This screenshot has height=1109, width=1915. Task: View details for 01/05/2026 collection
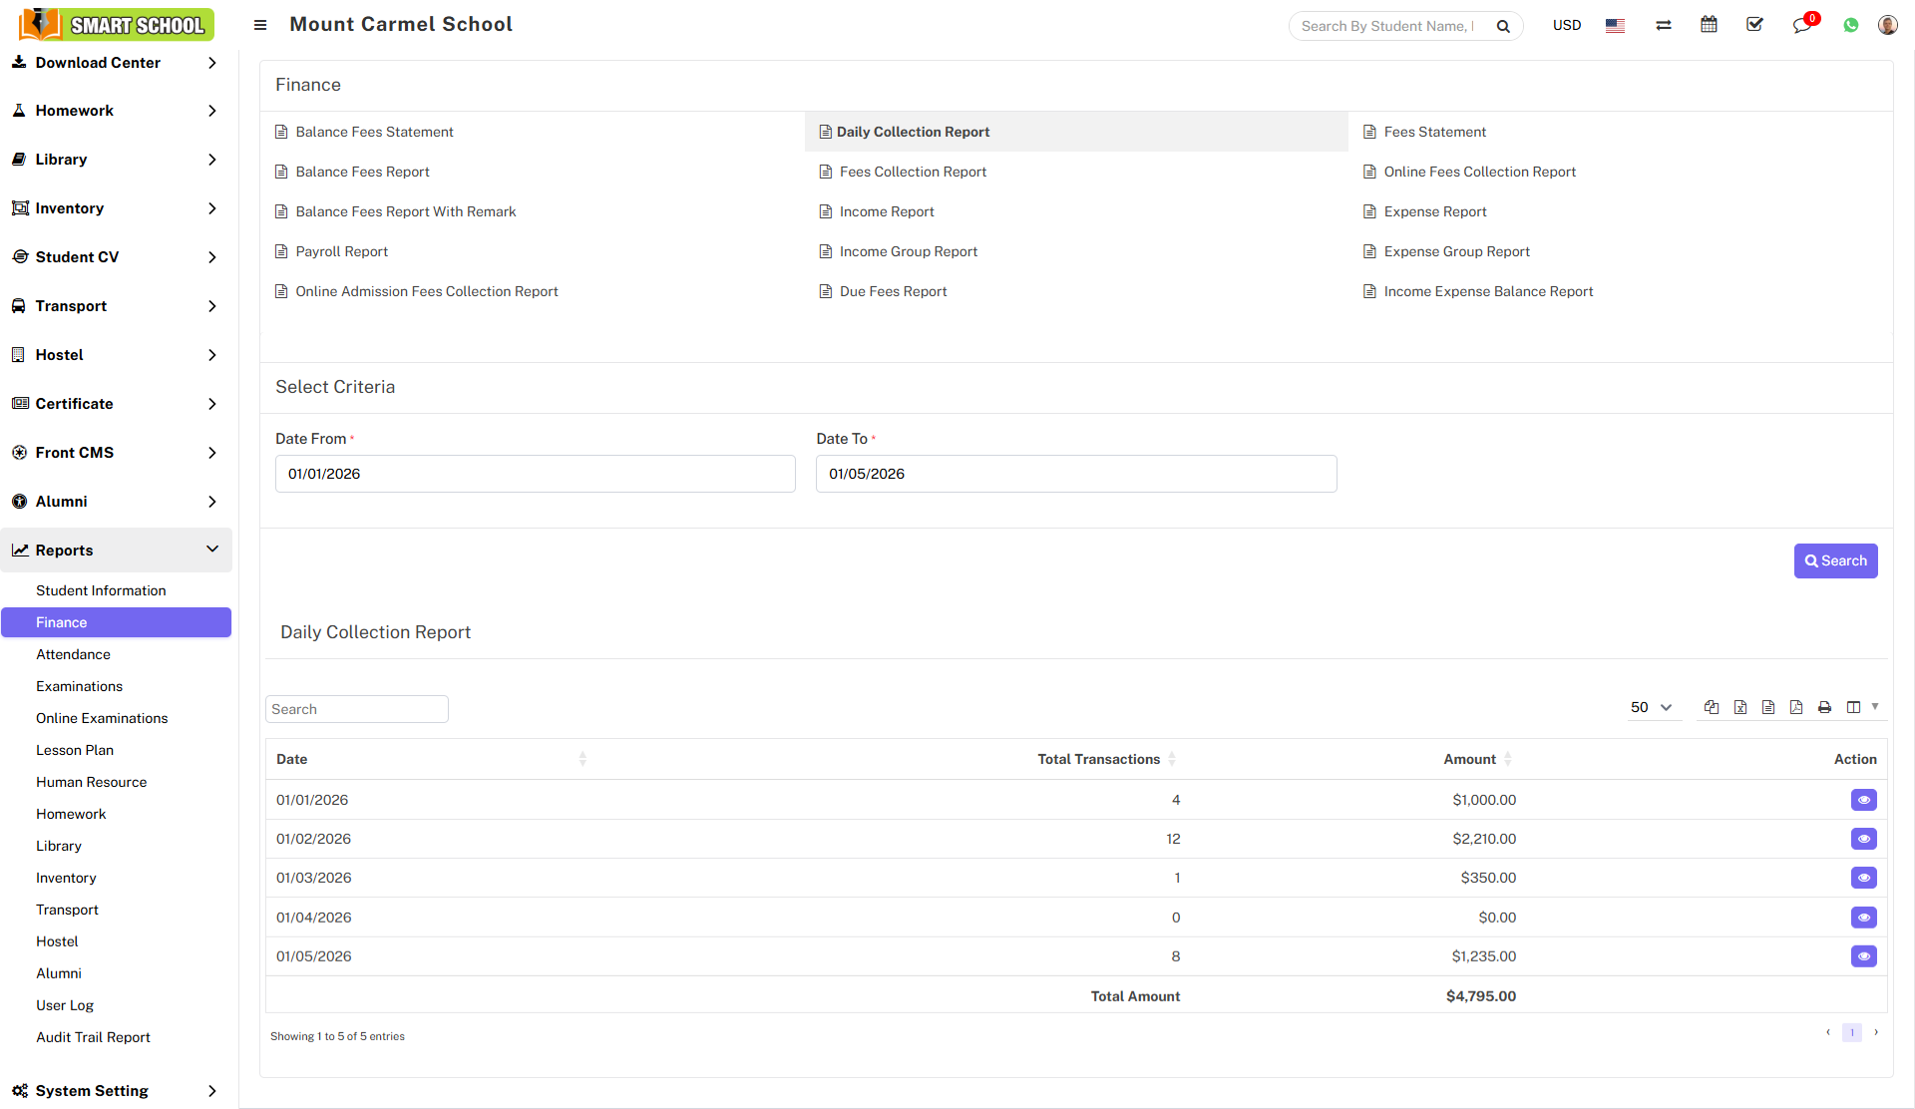(x=1862, y=956)
